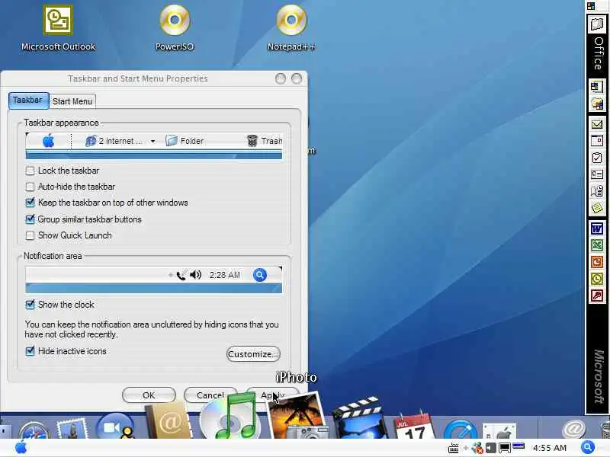Open on-screen keyboard tray icon

click(453, 448)
